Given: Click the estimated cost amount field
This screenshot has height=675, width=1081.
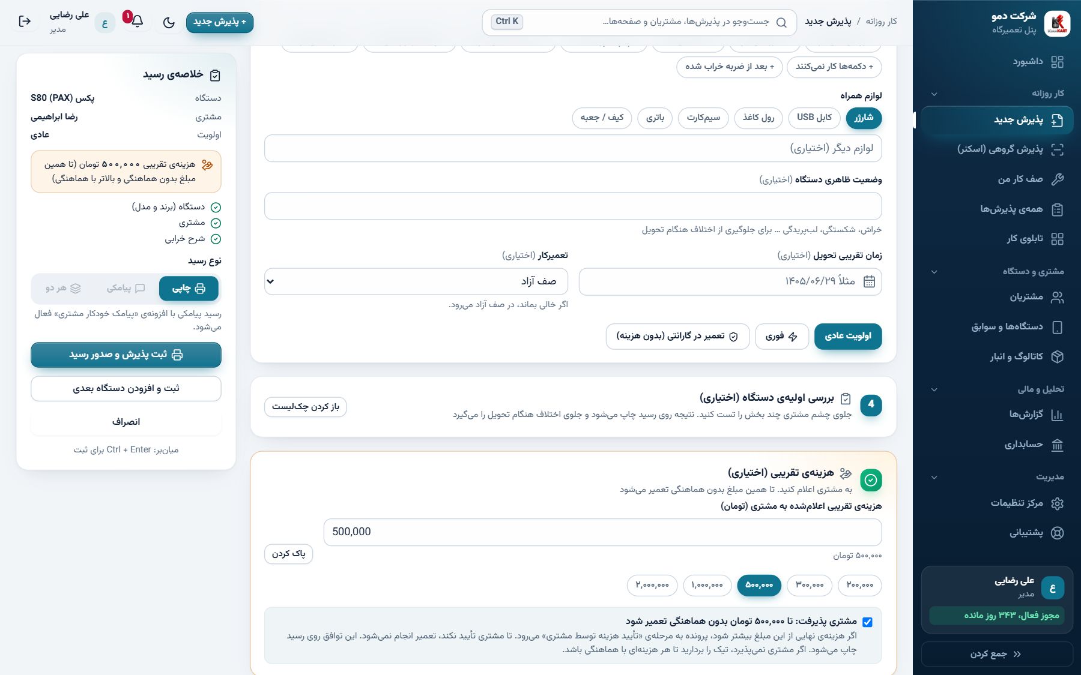Looking at the screenshot, I should [602, 532].
